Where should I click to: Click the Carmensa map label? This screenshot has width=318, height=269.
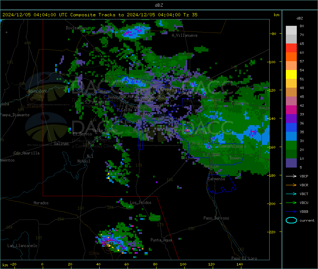click(216, 179)
